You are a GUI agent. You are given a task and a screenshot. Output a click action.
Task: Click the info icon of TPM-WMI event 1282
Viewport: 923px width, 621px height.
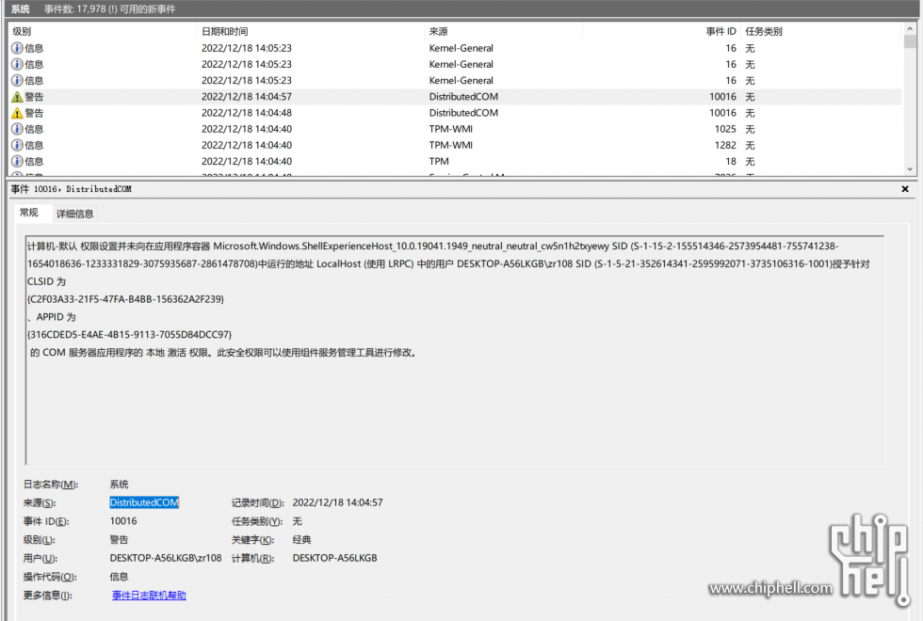[17, 145]
